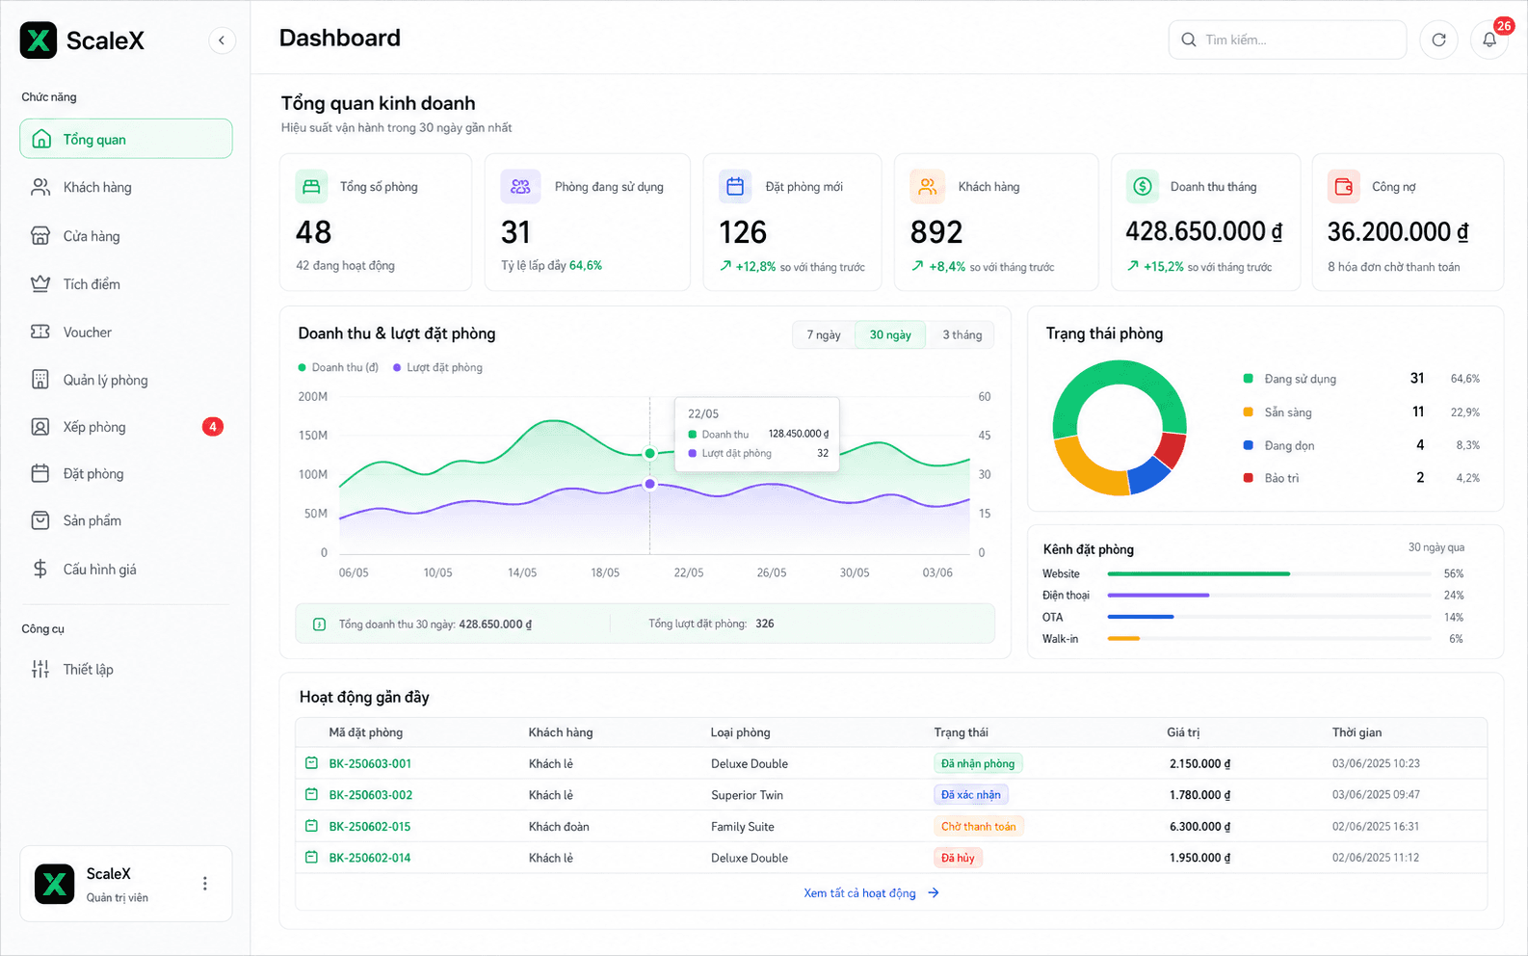The height and width of the screenshot is (956, 1528).
Task: Open Tổng quan in the sidebar
Action: coord(126,139)
